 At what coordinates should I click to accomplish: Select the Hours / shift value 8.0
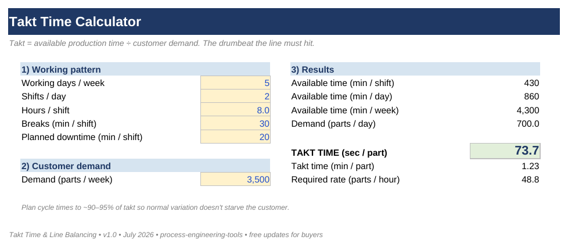coord(235,110)
